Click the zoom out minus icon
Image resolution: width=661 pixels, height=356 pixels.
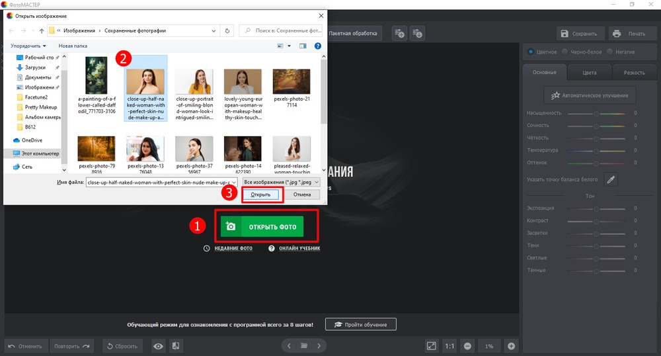pos(467,346)
